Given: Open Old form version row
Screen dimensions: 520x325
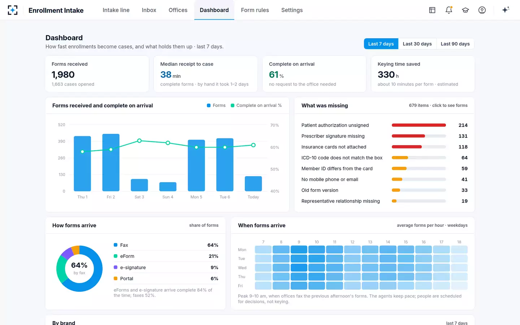Looking at the screenshot, I should [385, 190].
